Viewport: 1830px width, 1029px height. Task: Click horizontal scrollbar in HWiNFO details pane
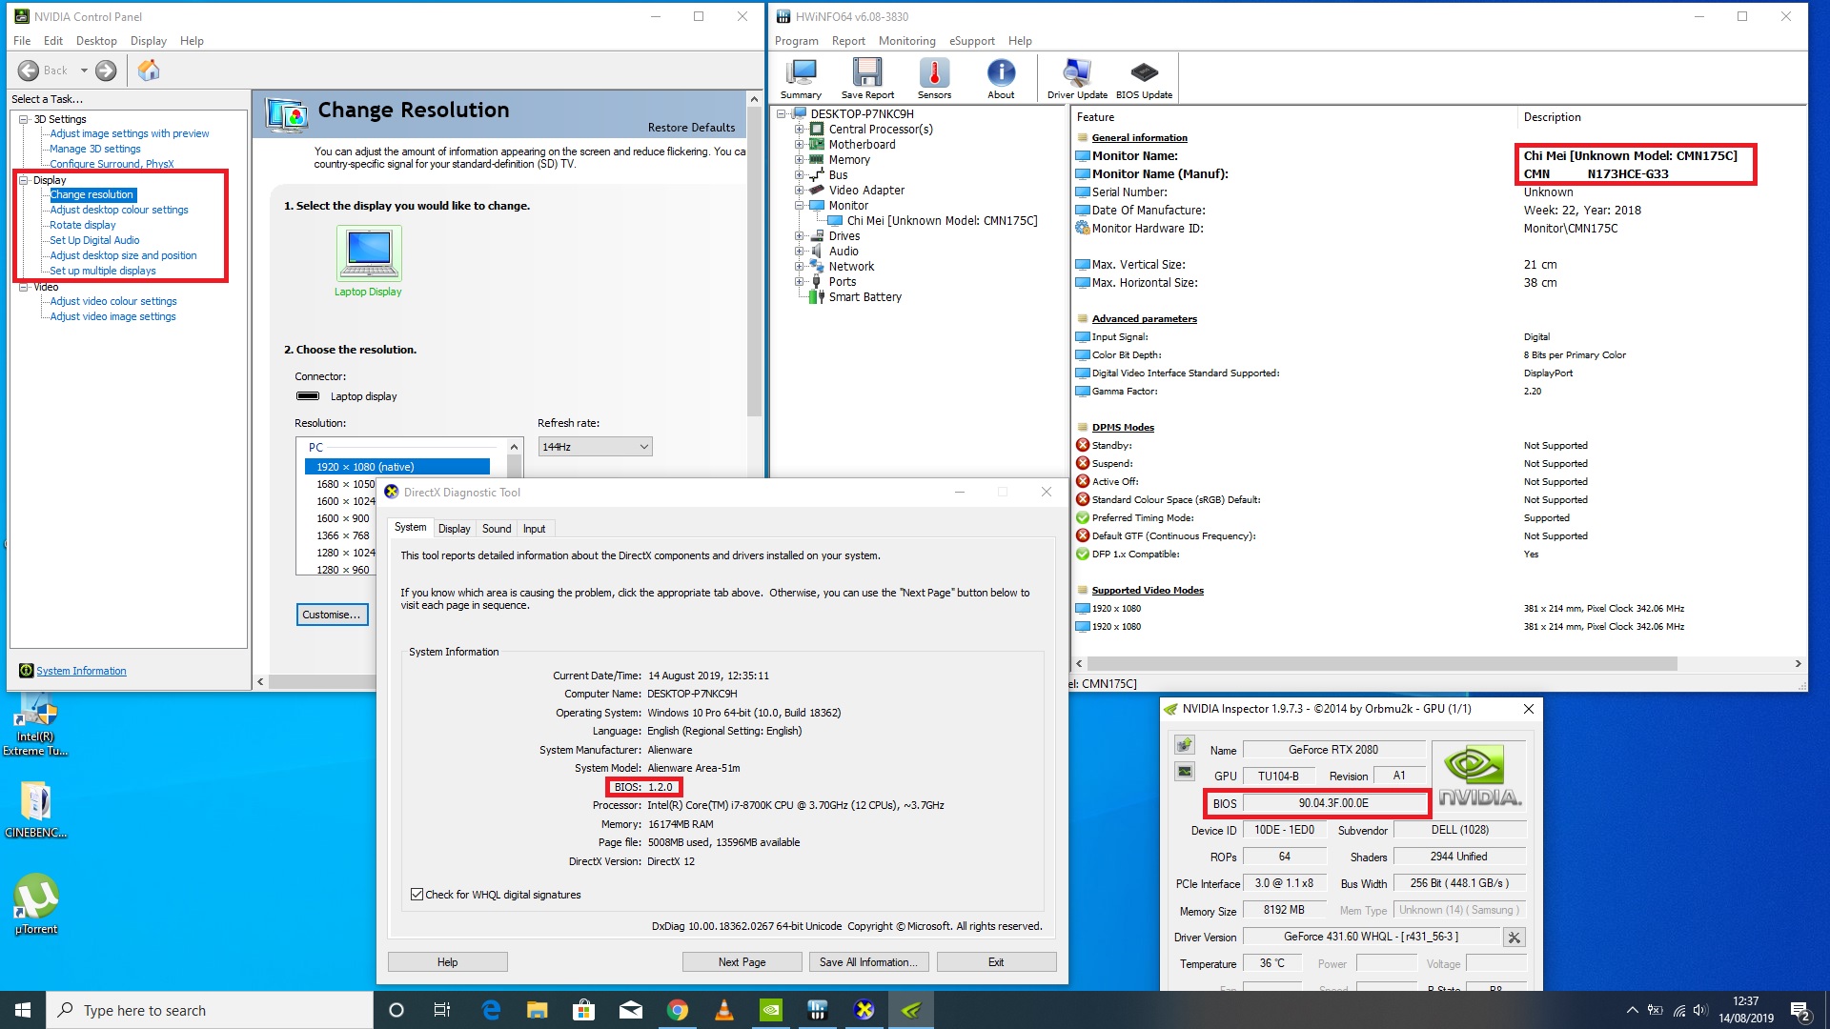pos(1382,663)
